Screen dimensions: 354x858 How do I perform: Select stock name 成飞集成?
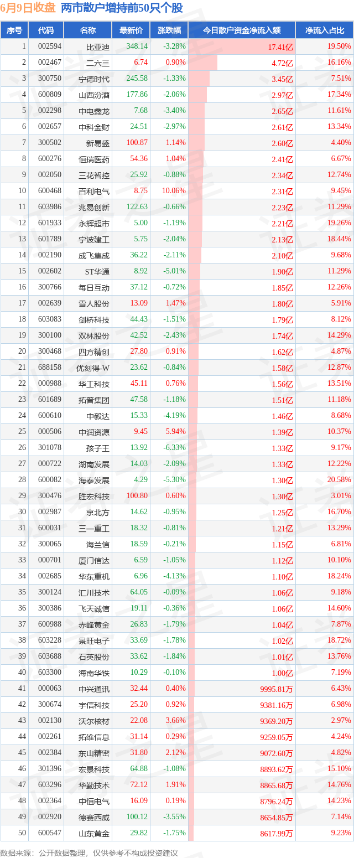(x=94, y=256)
